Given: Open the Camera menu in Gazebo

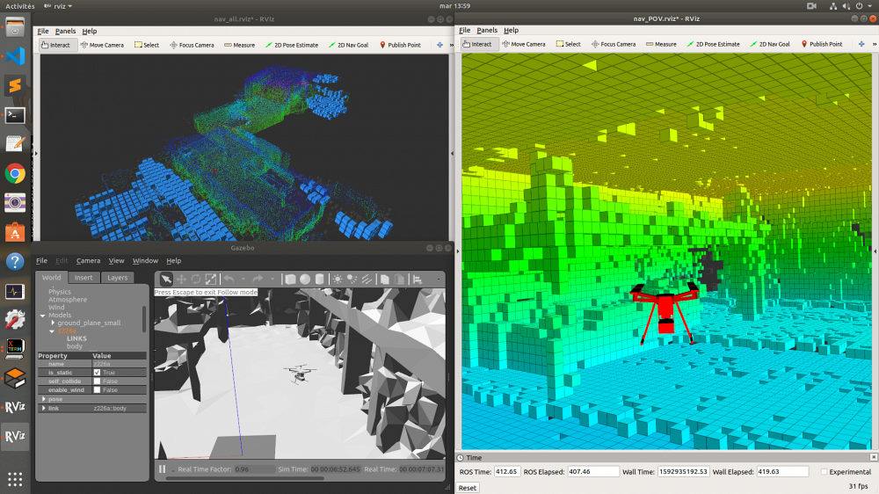Looking at the screenshot, I should point(88,261).
